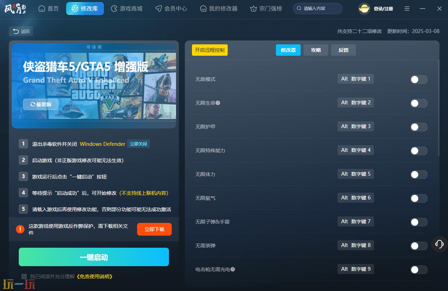Open the customer service headset icon
The image size is (448, 291).
[x=440, y=244]
